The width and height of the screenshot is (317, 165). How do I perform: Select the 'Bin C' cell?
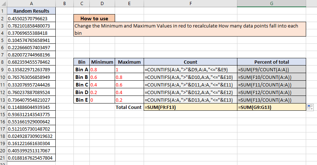click(x=82, y=85)
